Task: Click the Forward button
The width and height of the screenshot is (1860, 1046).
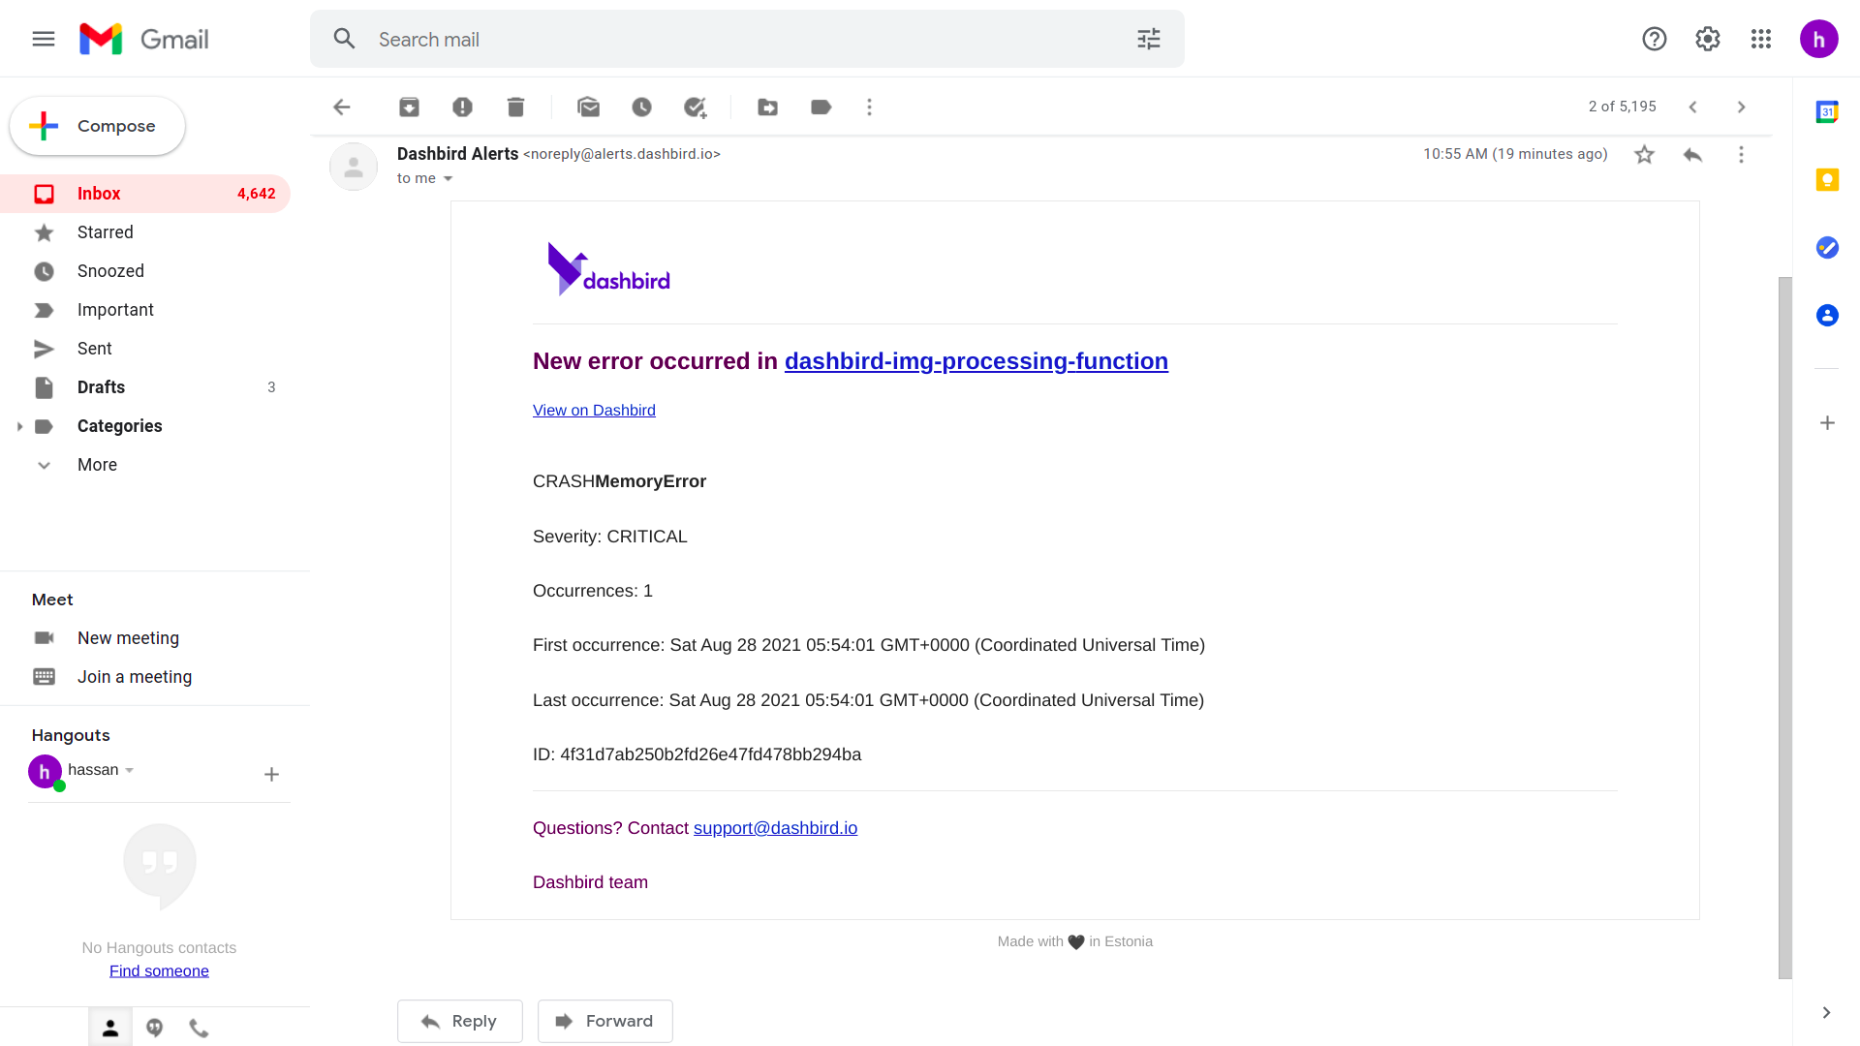Action: (605, 1021)
